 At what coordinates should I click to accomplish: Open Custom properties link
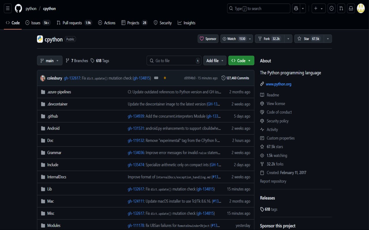(x=280, y=138)
